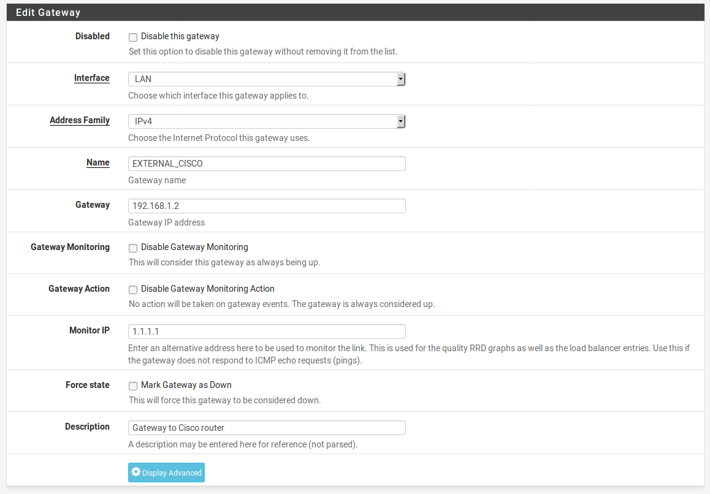Check the Disable this gateway checkbox
This screenshot has width=710, height=494.
[x=133, y=37]
